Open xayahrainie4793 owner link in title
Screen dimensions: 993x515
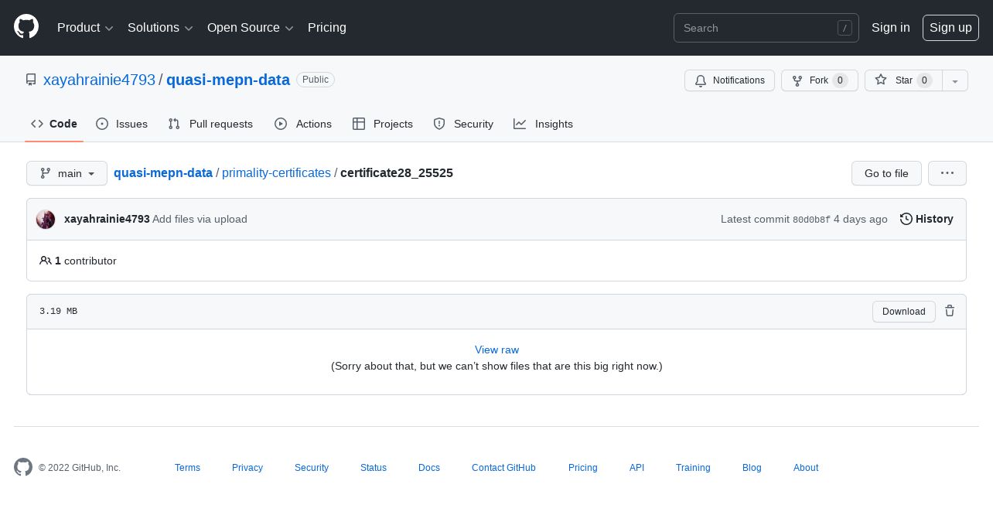click(x=99, y=80)
